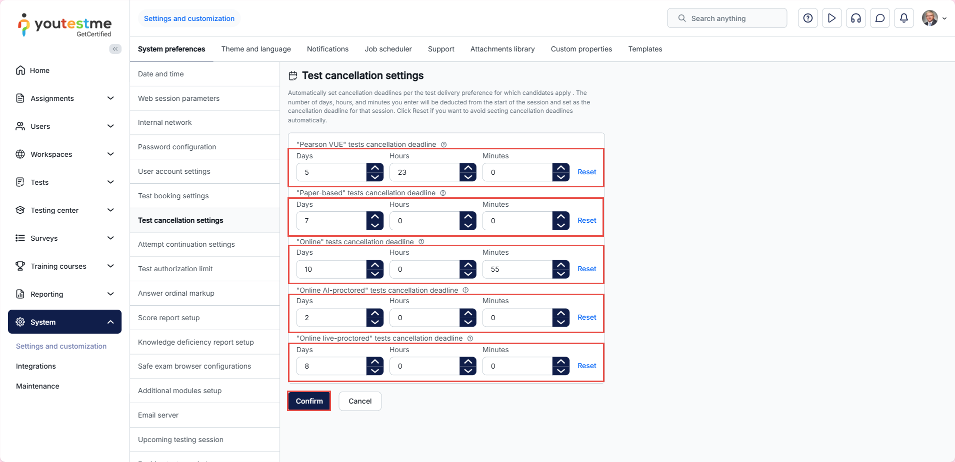Click the Search anything field
The height and width of the screenshot is (462, 955).
726,18
